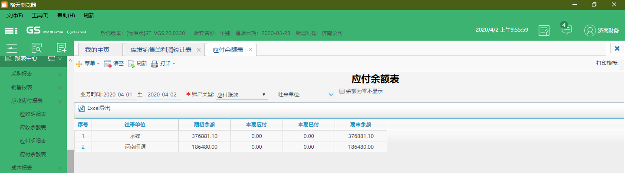The width and height of the screenshot is (625, 173).
Task: Open the 帮助(H) menu
Action: click(x=66, y=15)
